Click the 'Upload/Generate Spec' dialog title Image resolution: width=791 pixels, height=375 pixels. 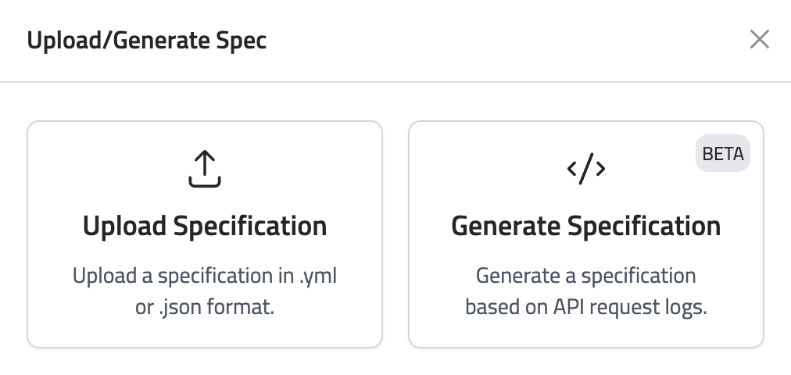(x=147, y=40)
